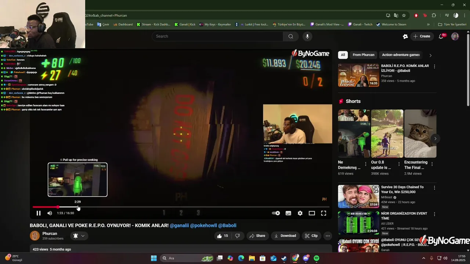The width and height of the screenshot is (470, 264).
Task: Toggle the autoplay switch
Action: 276,213
